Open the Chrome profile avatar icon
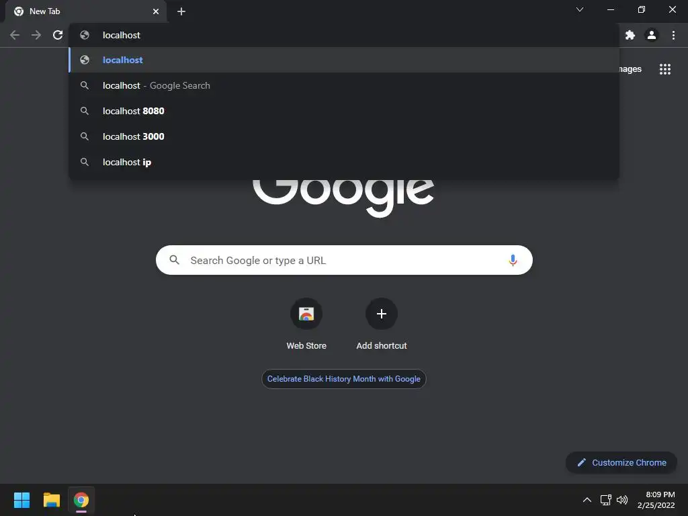Viewport: 688px width, 516px height. [652, 35]
